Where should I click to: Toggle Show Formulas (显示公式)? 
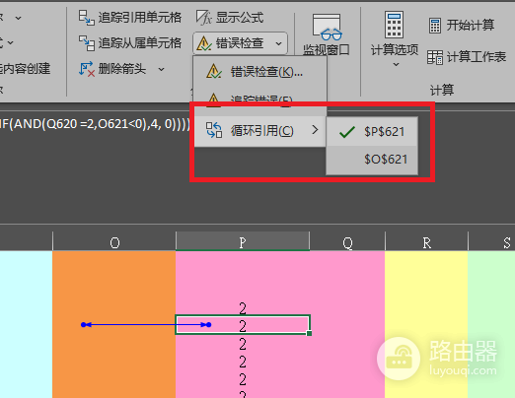click(x=230, y=18)
